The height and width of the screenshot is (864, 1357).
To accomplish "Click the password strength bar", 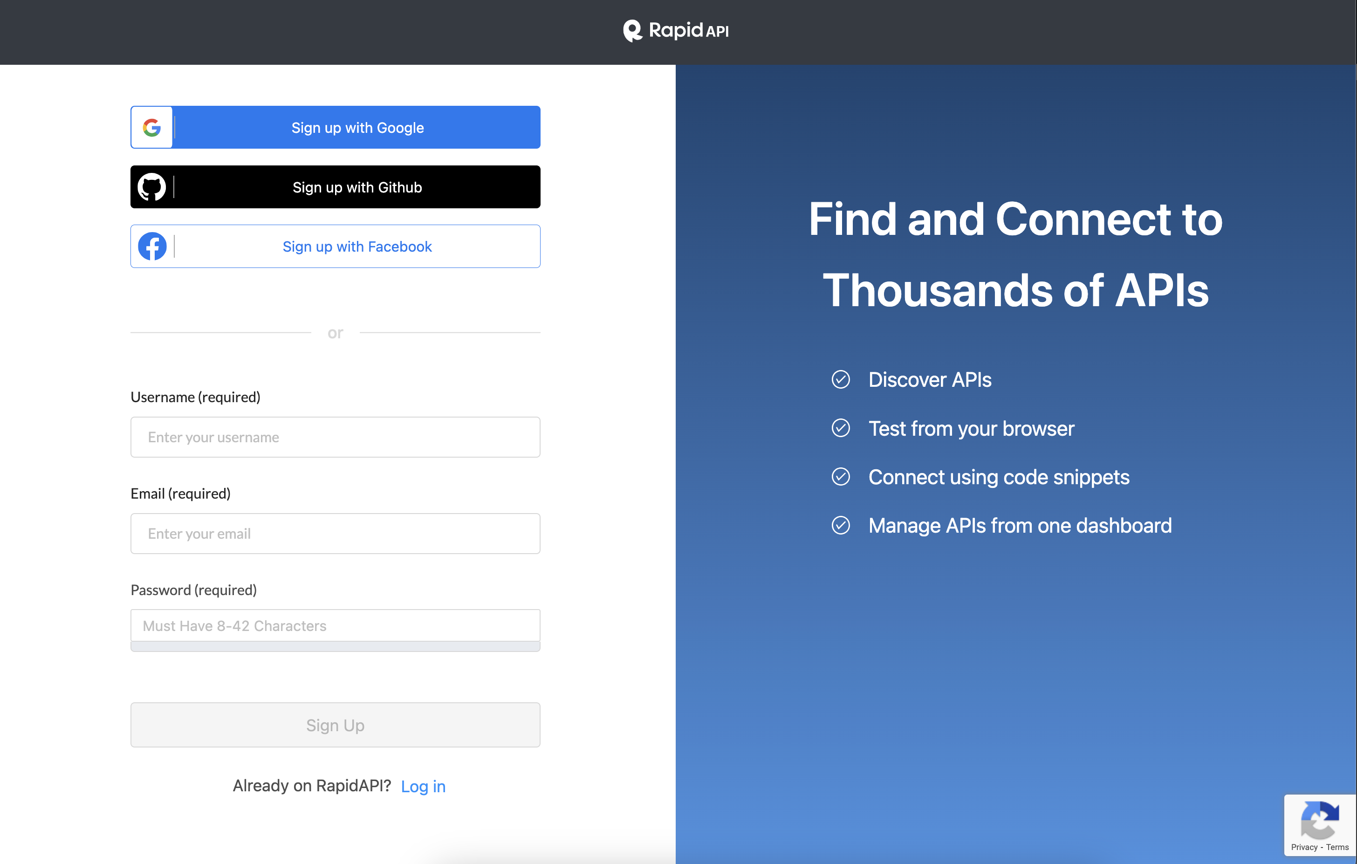I will (336, 646).
